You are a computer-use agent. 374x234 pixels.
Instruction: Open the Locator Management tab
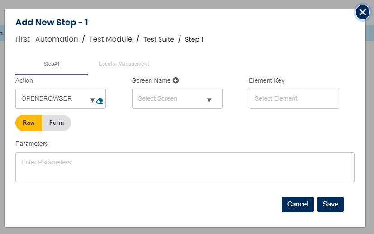tap(124, 64)
